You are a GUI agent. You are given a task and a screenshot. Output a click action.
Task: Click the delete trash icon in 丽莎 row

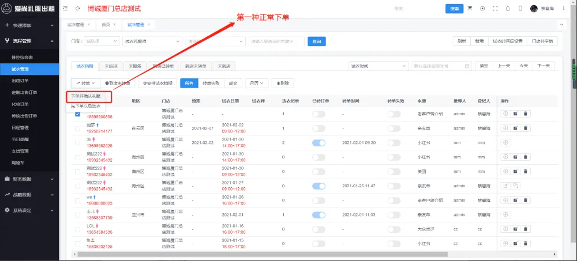coord(525,128)
